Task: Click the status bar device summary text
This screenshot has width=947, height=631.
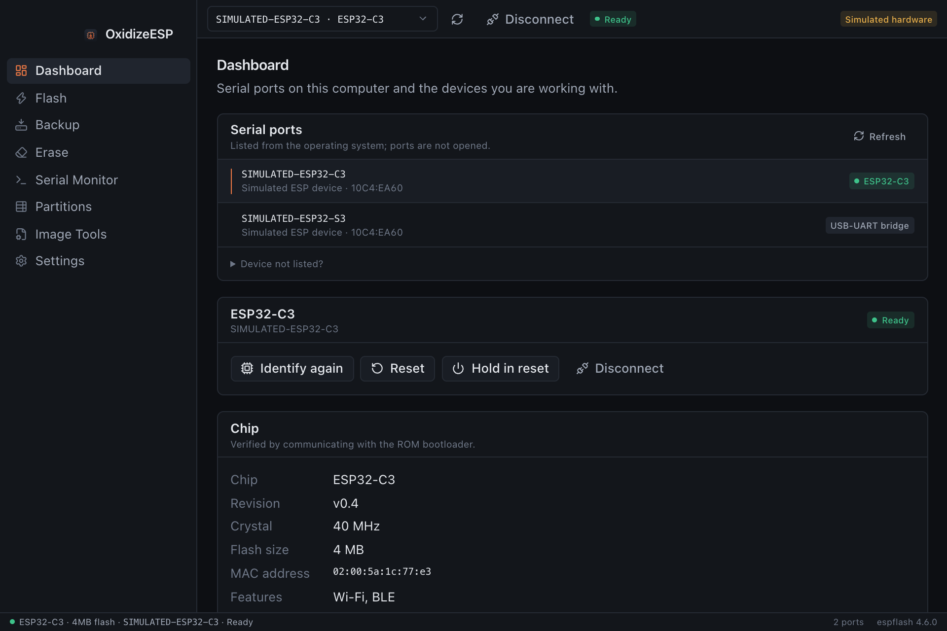Action: (x=136, y=622)
